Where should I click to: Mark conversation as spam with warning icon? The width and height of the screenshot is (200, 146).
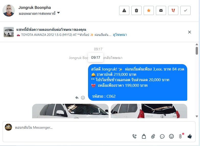point(124,10)
